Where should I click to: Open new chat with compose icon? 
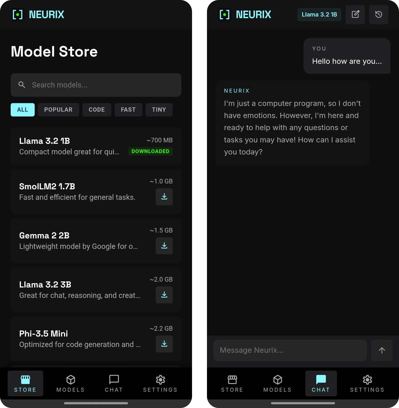pyautogui.click(x=355, y=14)
